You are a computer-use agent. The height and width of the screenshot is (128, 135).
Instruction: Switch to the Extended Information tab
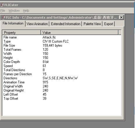[66, 24]
